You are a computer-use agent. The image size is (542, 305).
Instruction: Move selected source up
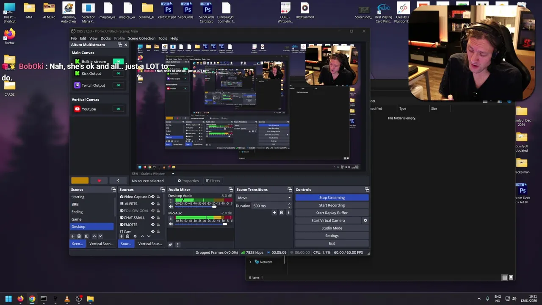[x=142, y=236]
